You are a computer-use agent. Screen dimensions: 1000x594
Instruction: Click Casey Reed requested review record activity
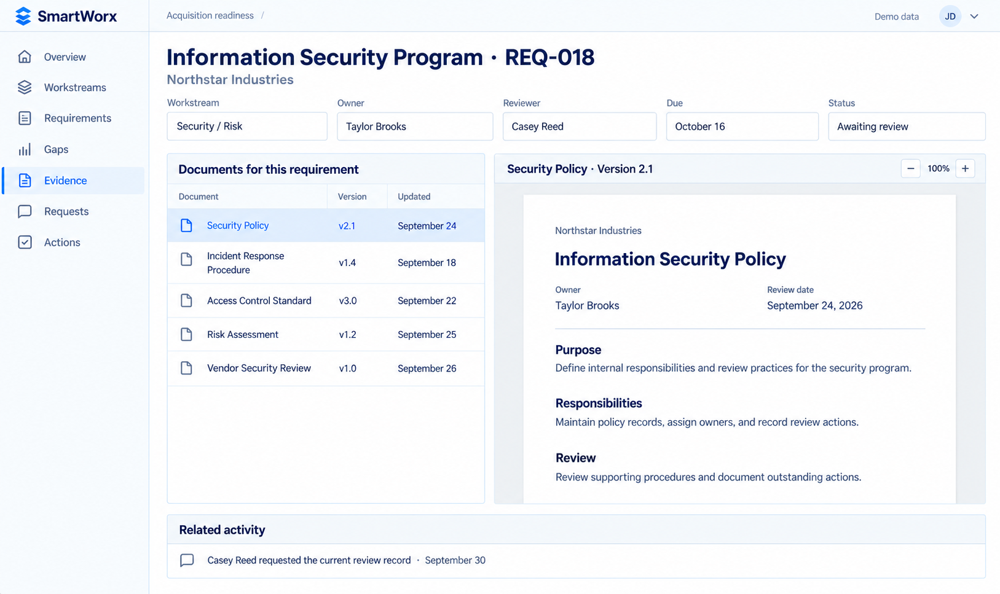(x=309, y=560)
